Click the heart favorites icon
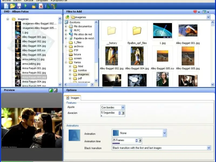The width and height of the screenshot is (216, 162). click(x=195, y=12)
